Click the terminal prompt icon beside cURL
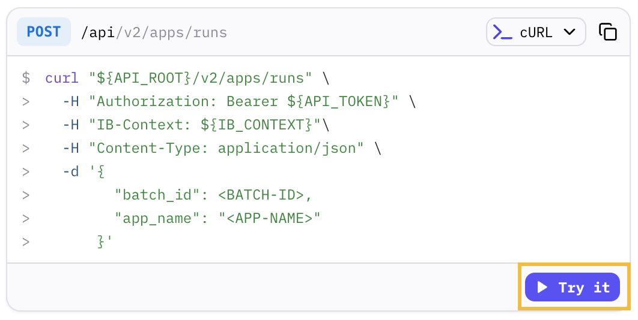 (502, 32)
